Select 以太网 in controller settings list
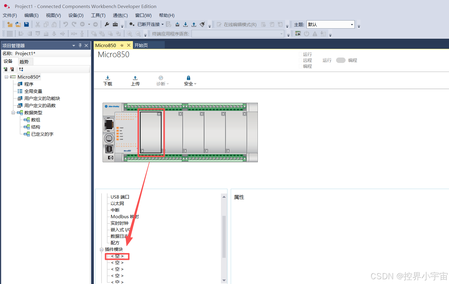The image size is (449, 284). point(117,203)
